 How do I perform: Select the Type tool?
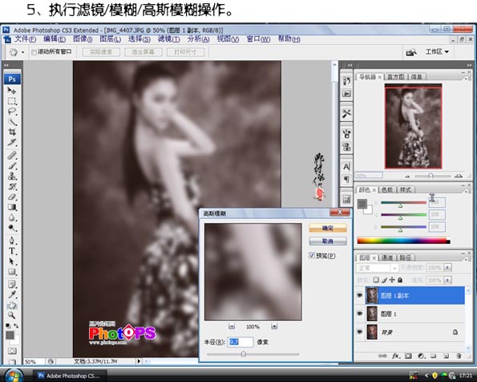12,250
